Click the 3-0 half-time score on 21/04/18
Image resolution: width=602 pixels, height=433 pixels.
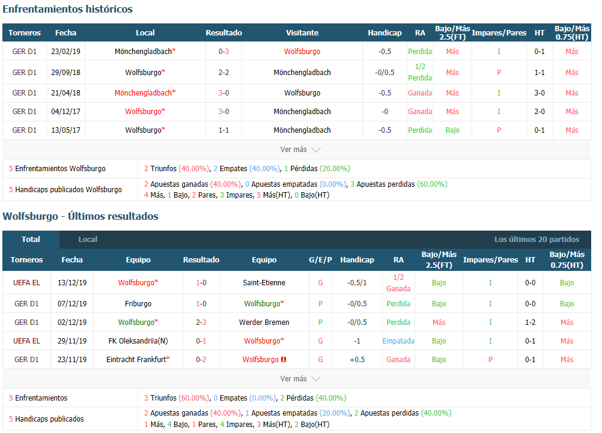click(540, 93)
